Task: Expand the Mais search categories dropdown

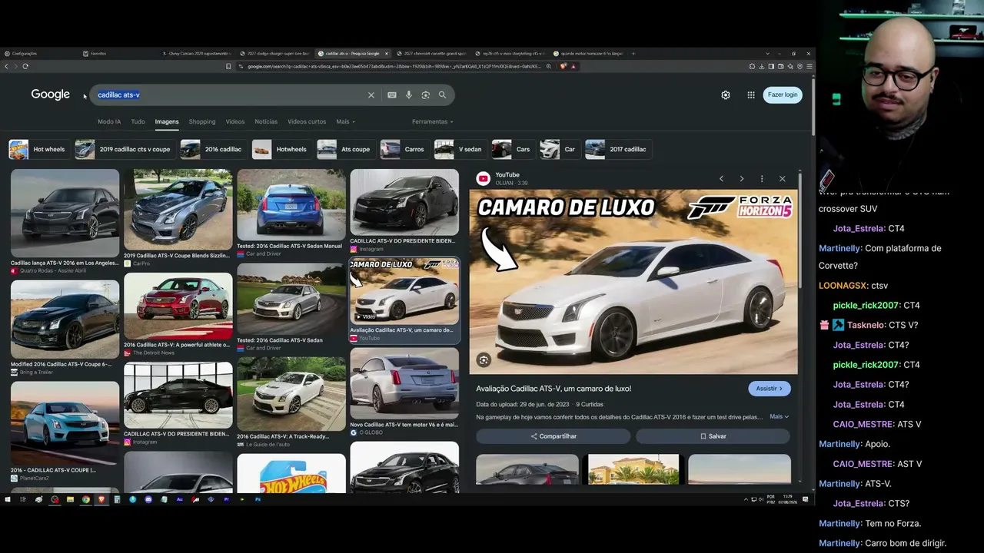Action: click(x=345, y=121)
